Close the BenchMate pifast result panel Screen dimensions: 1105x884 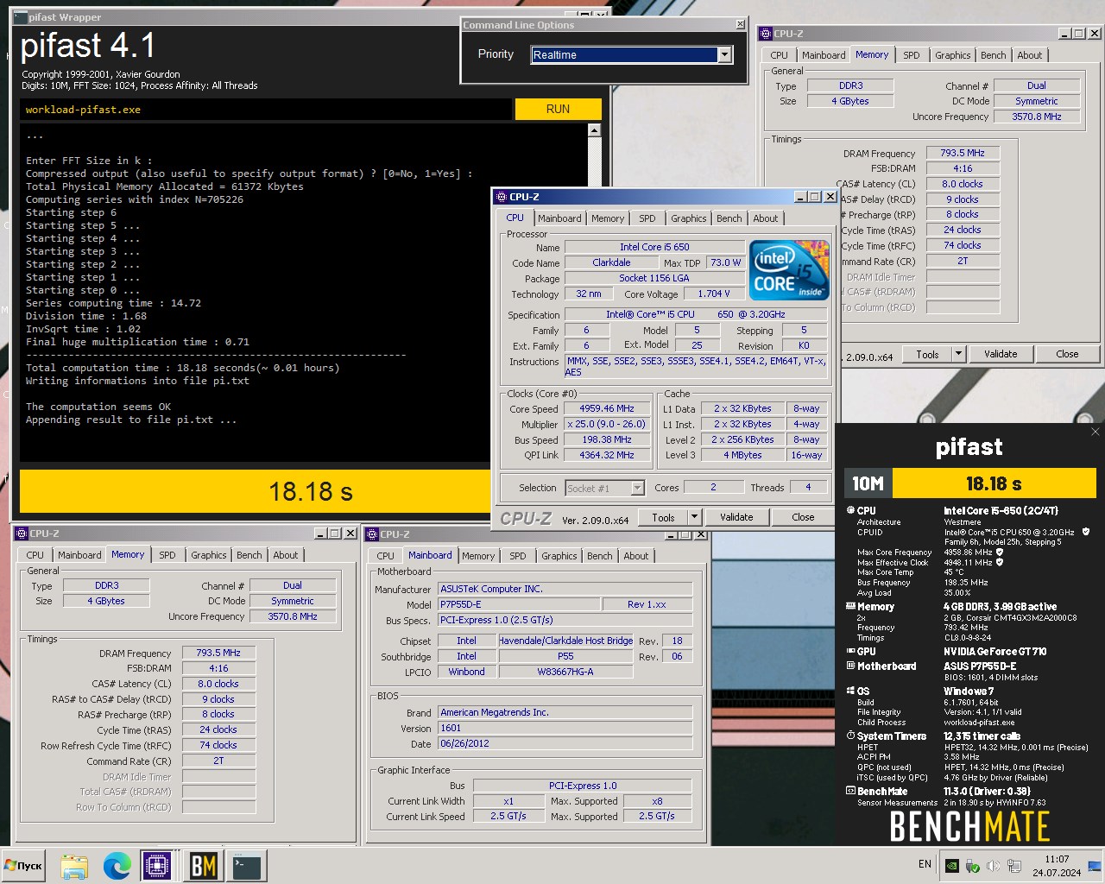point(1096,432)
